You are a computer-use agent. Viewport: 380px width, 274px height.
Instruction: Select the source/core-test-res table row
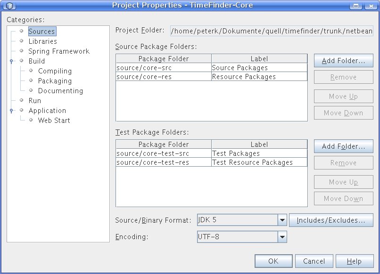point(163,162)
